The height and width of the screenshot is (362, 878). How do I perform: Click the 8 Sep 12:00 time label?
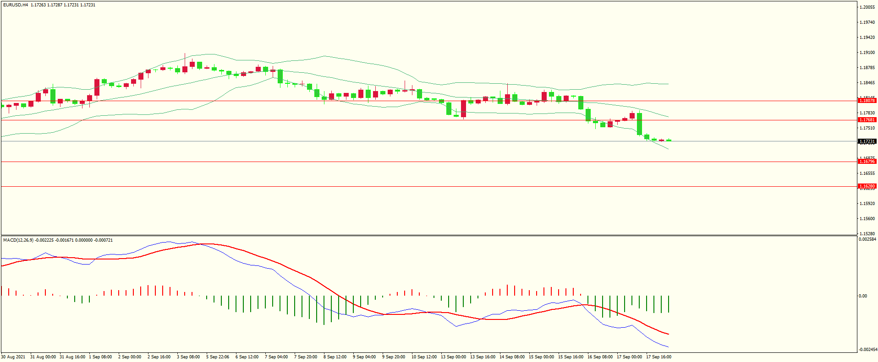[x=335, y=357]
